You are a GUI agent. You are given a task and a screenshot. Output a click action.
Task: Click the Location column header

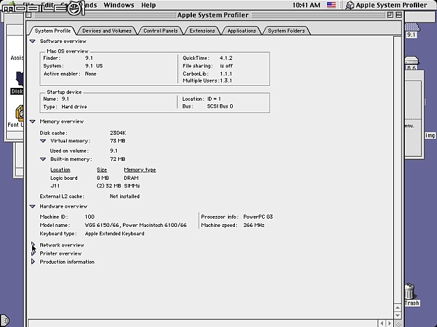click(60, 170)
